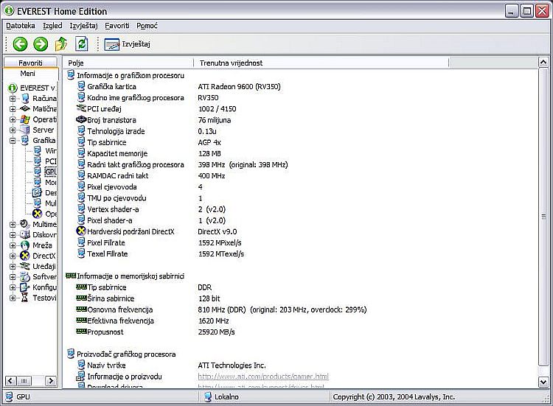Click the green Back arrow icon

point(20,44)
